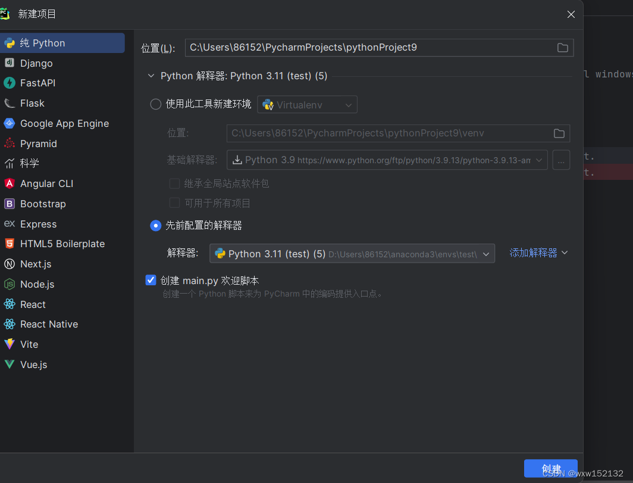
Task: Click the HTML5 Boilerplate icon
Action: pos(10,244)
